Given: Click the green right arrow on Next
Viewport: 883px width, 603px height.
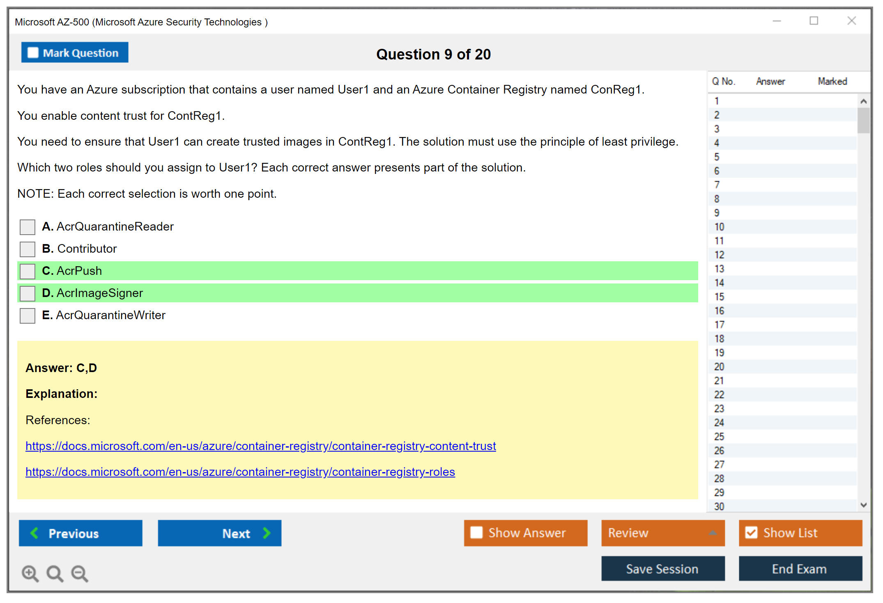Looking at the screenshot, I should (x=267, y=533).
